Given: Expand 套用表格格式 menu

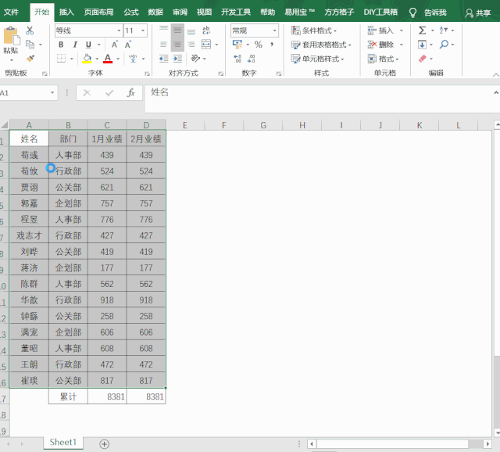Looking at the screenshot, I should [x=321, y=45].
